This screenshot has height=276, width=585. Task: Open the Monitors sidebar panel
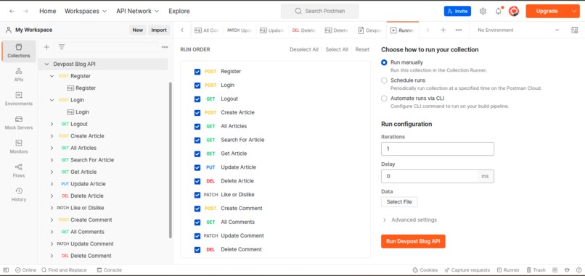pyautogui.click(x=19, y=147)
